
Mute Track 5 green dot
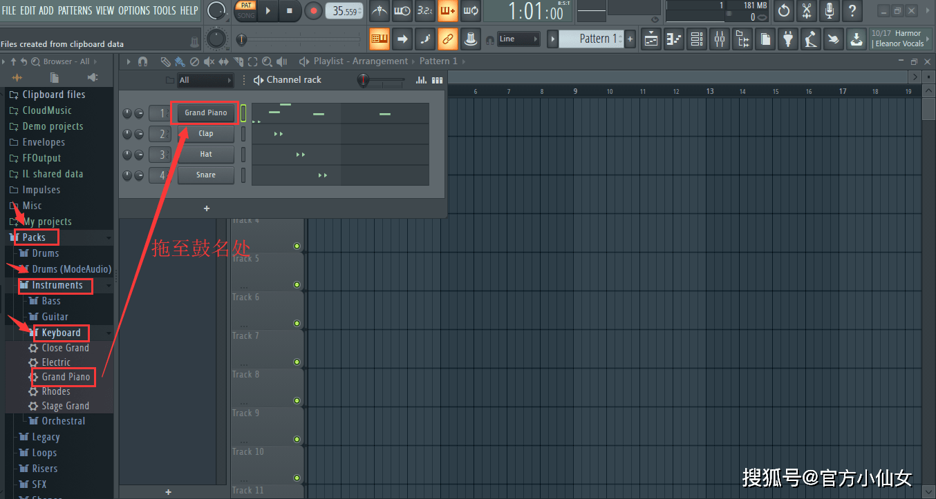tap(297, 284)
